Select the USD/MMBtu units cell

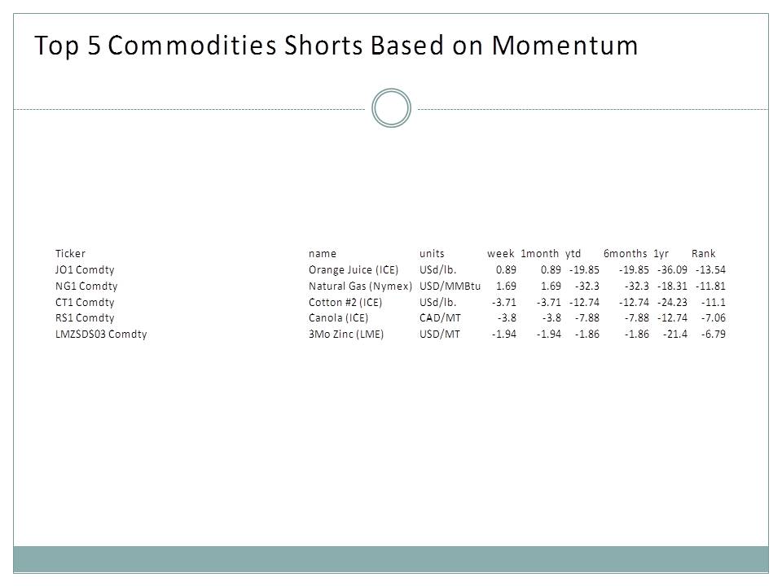coord(450,286)
